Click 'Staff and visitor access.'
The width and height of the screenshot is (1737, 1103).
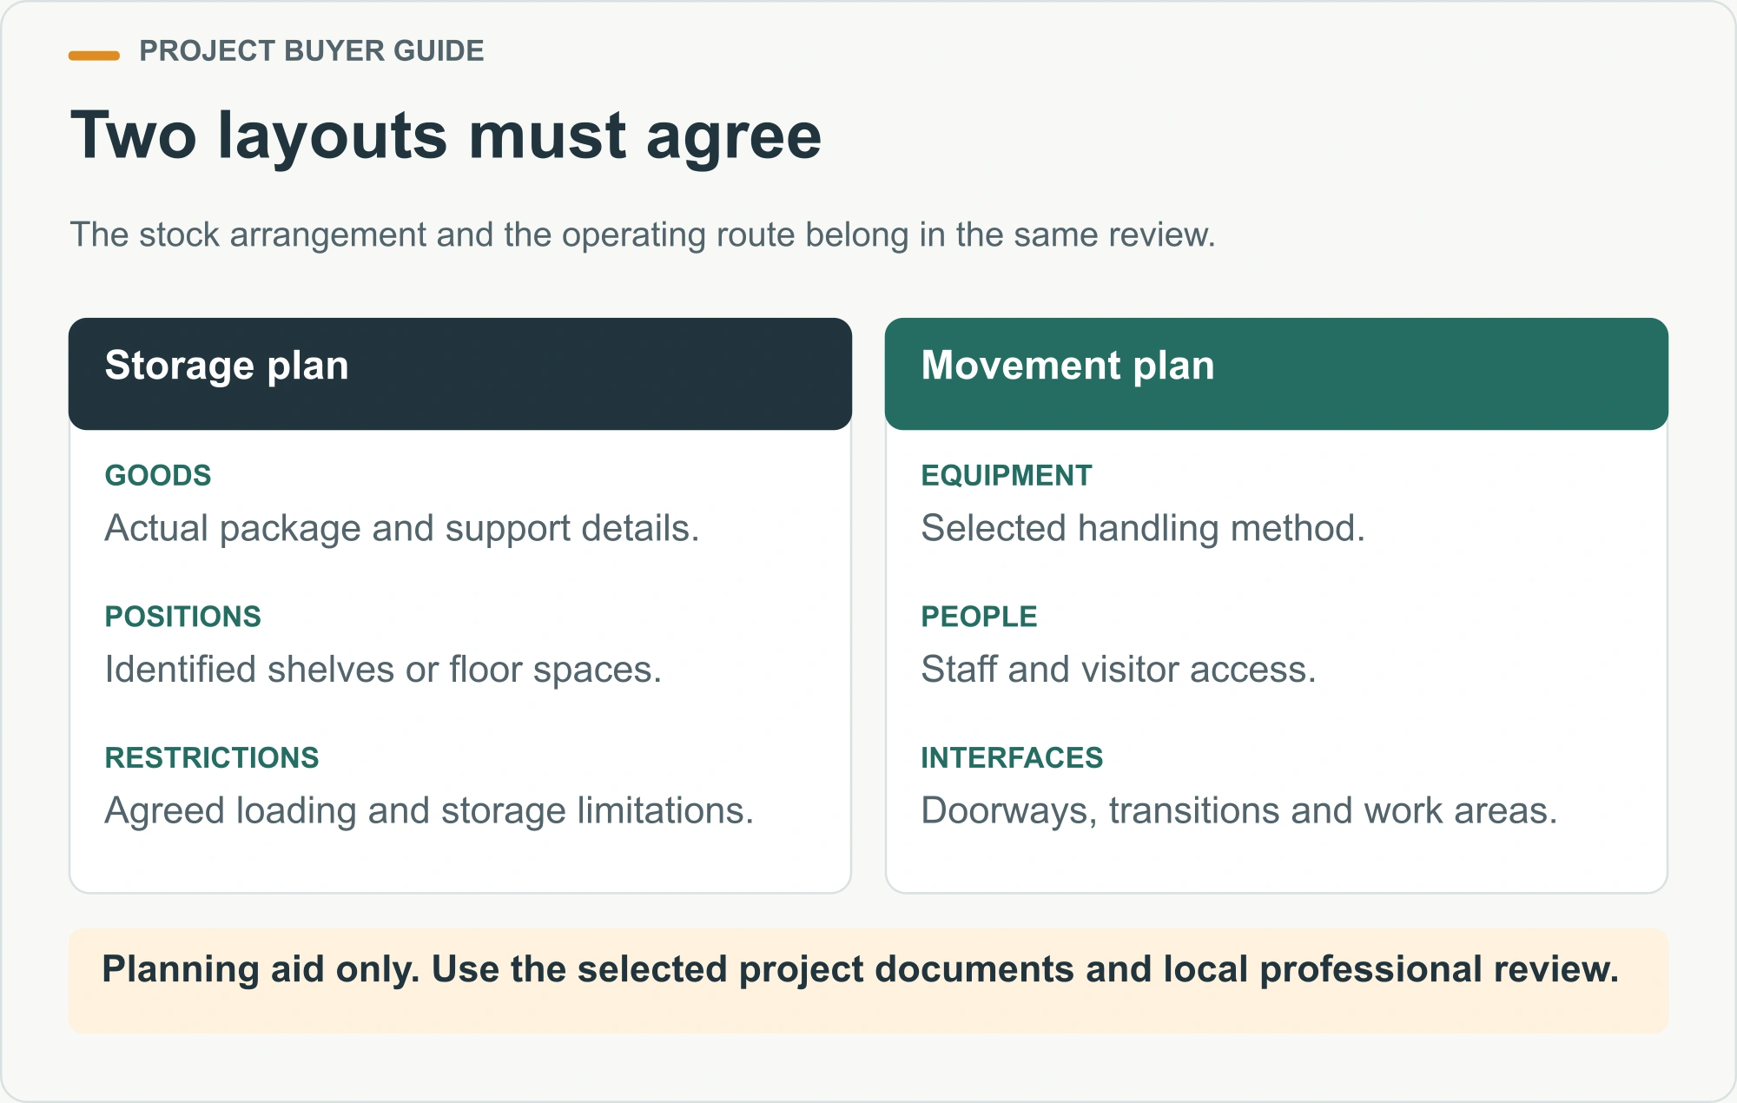1119,670
